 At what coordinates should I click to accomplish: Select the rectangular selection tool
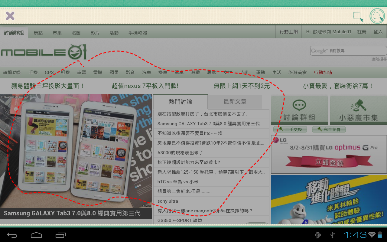click(358, 17)
